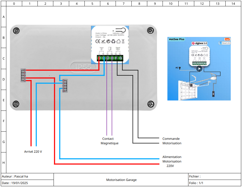Select the Alimentation Motorisation 220V label
242x187 pixels.
click(172, 161)
